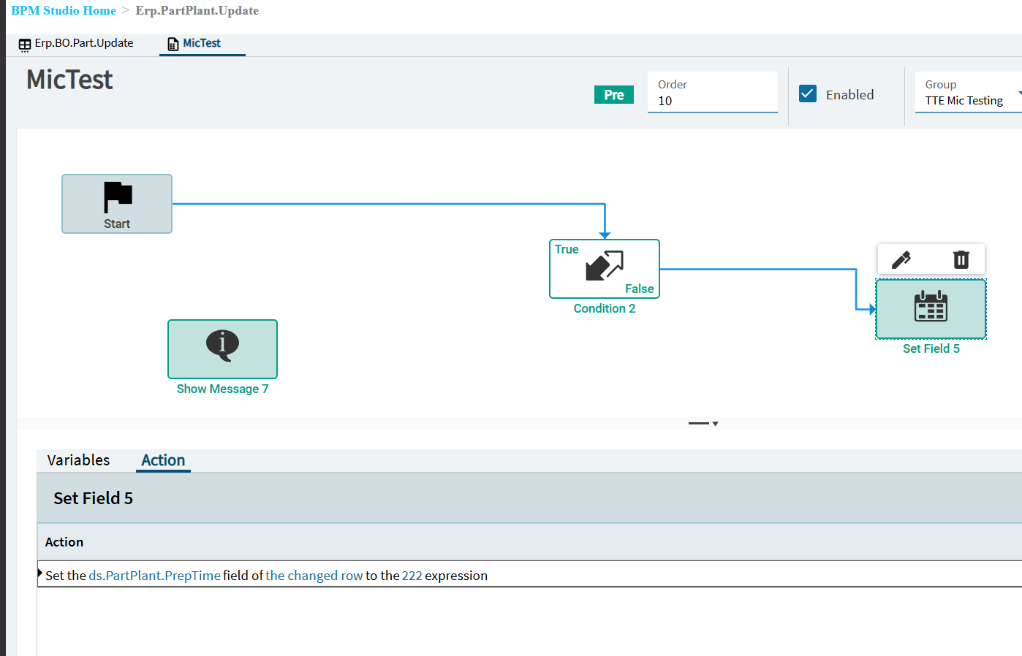Click the ds.PartPlant.PrepTime field link
Screen dimensions: 1022x656
coord(154,576)
